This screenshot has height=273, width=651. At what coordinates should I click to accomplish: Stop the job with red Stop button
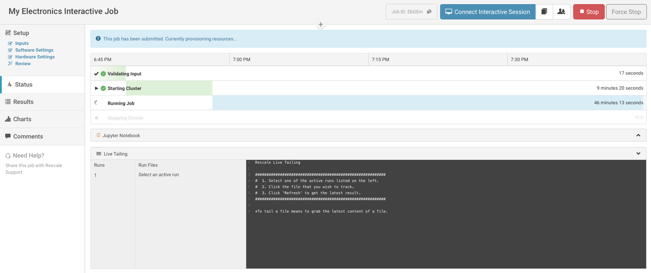click(589, 12)
